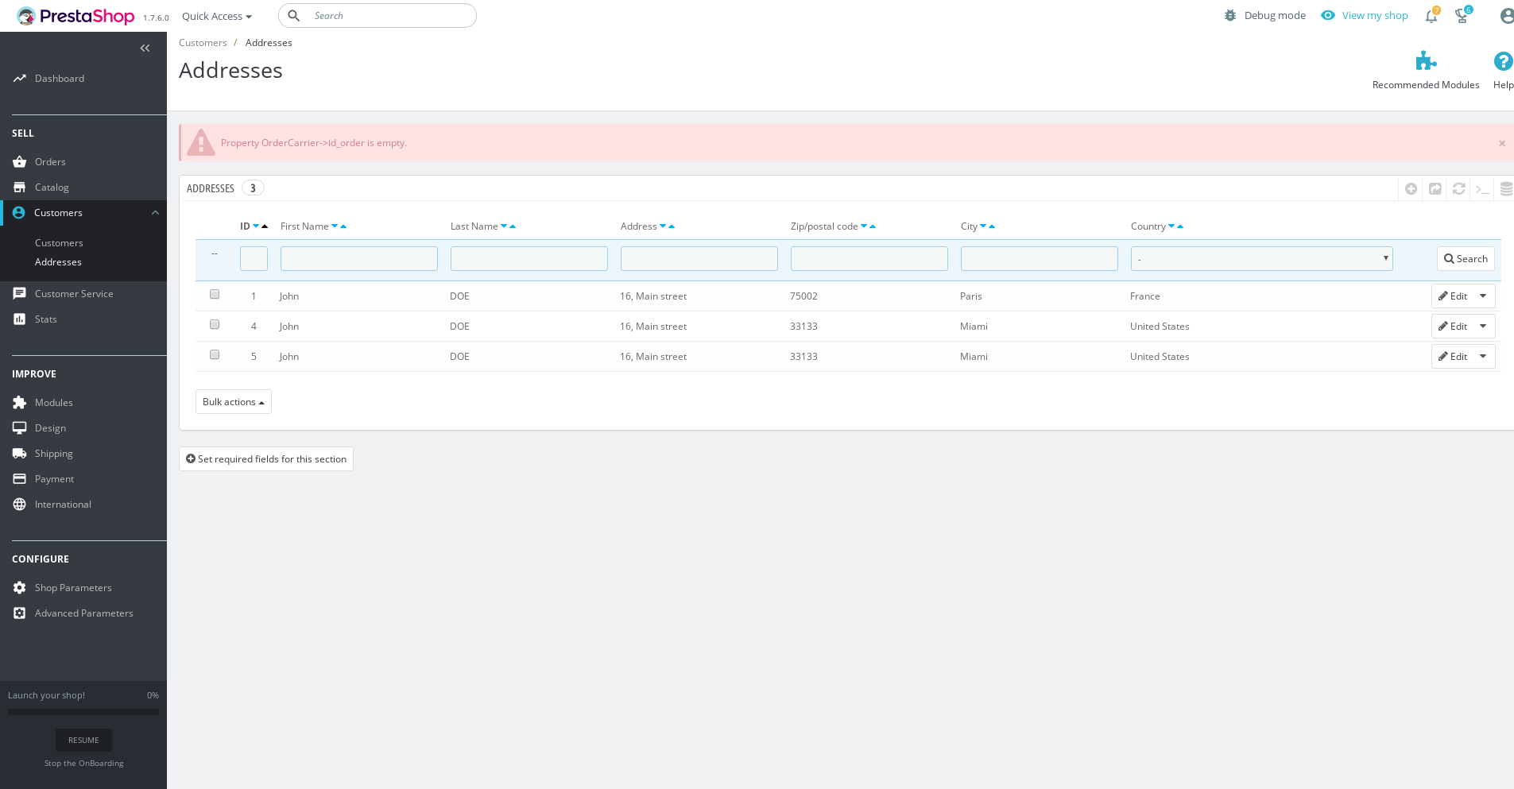Click the RESUME onboarding button

click(83, 741)
